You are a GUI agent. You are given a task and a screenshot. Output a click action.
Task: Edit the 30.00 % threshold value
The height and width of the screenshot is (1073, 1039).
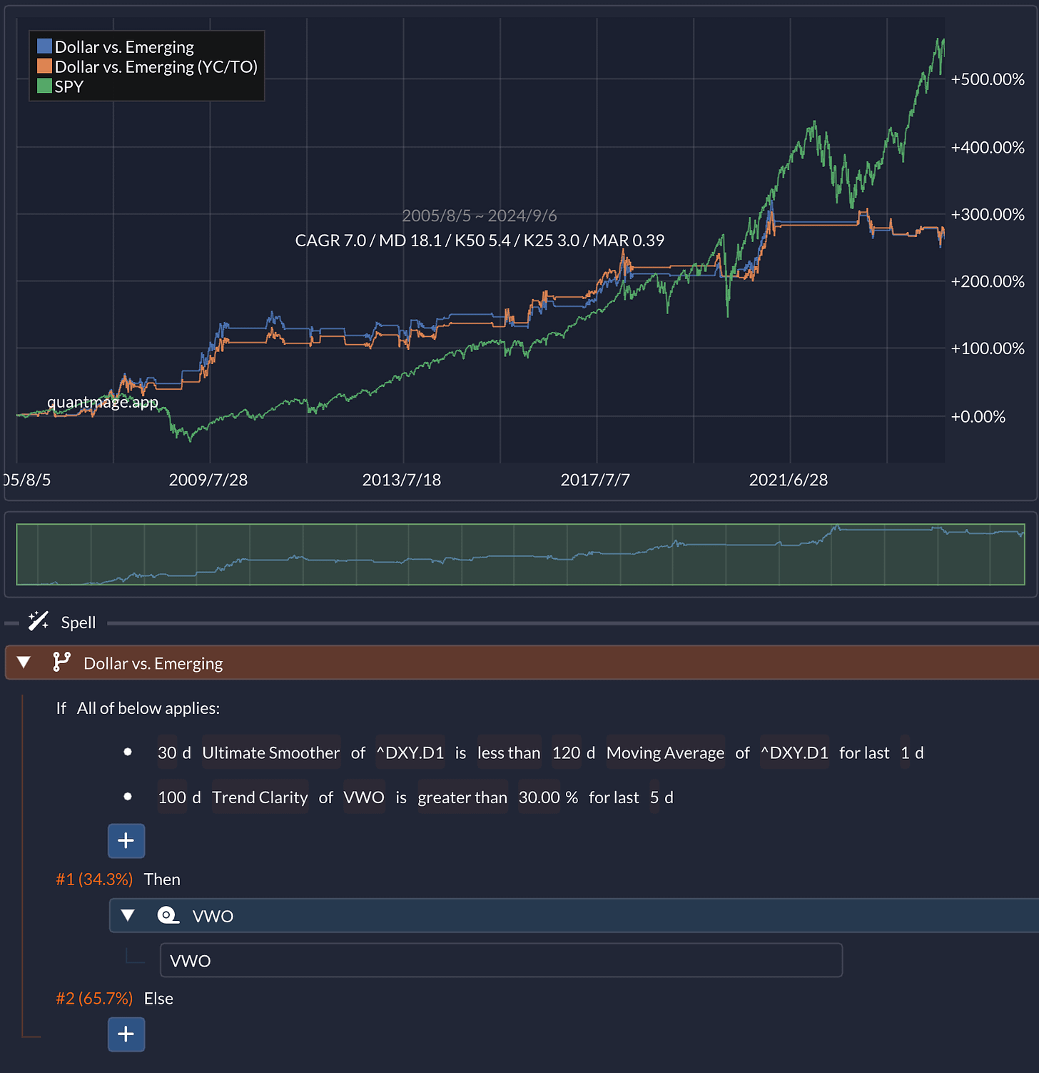point(539,797)
